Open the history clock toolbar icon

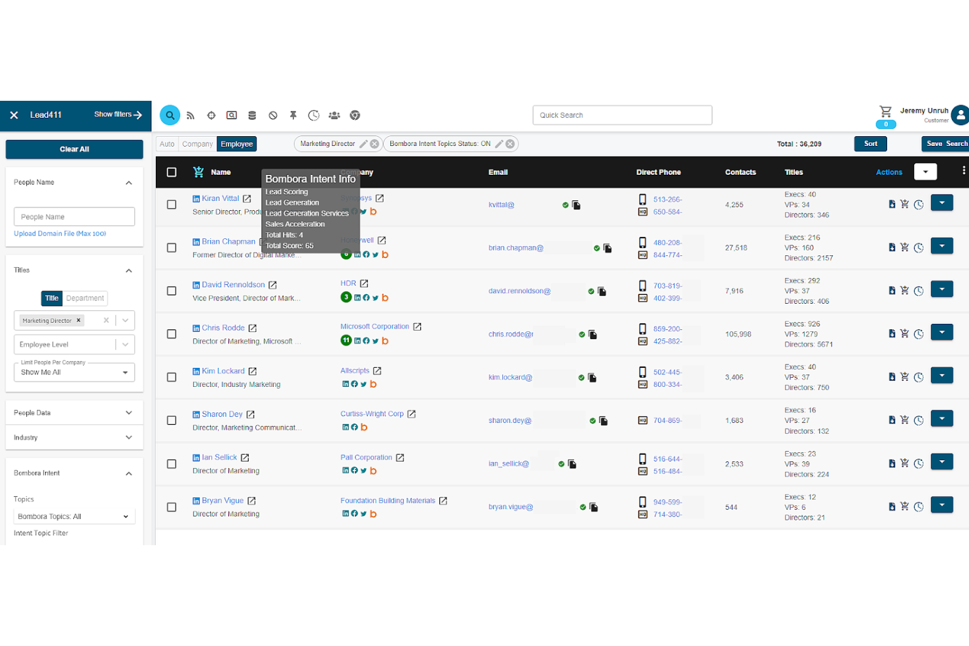pyautogui.click(x=314, y=115)
